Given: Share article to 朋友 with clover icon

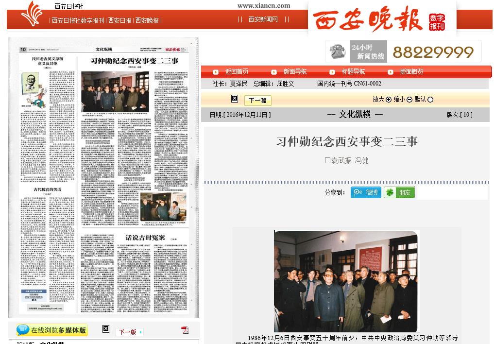Looking at the screenshot, I should (x=399, y=192).
